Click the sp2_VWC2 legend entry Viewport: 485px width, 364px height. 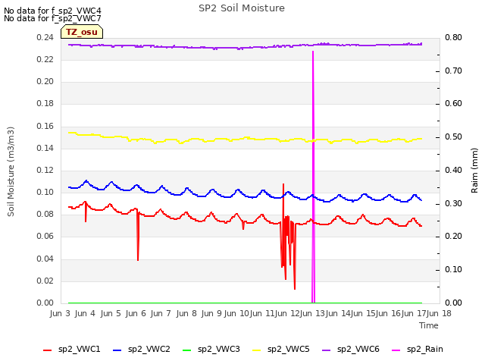point(142,350)
